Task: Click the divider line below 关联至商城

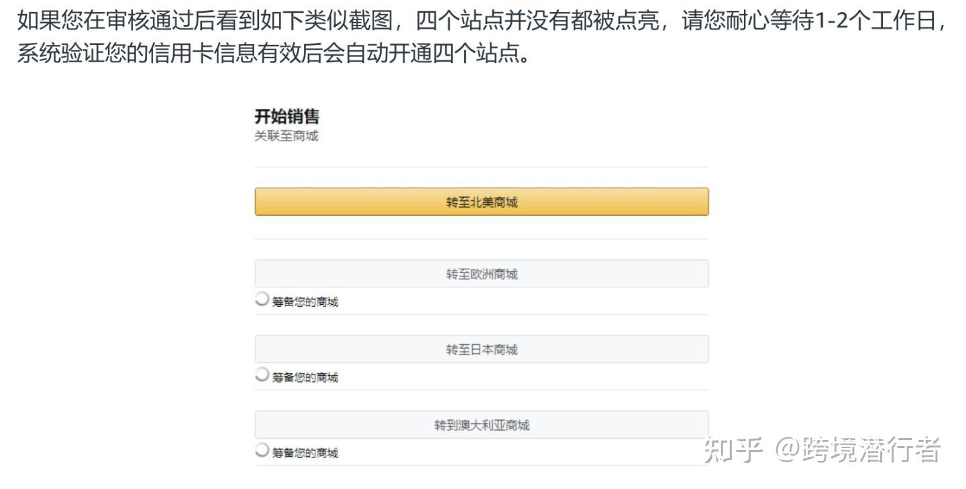Action: [x=482, y=167]
